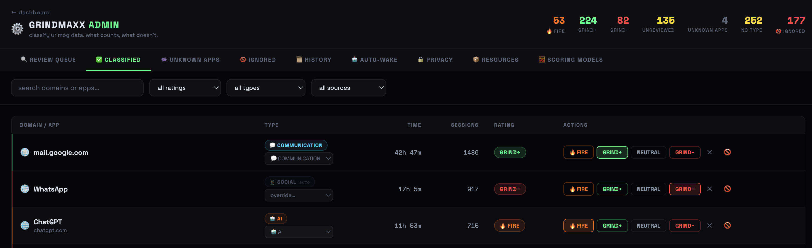Open the Unknown Apps tab
This screenshot has width=812, height=248.
tap(190, 60)
